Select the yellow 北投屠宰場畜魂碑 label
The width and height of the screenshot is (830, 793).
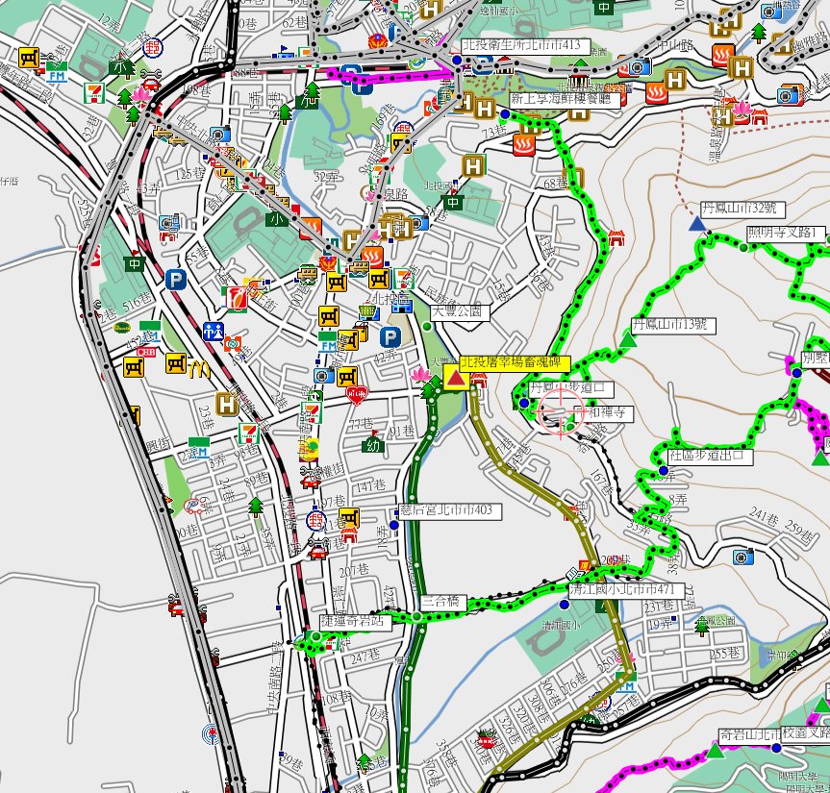click(x=516, y=363)
